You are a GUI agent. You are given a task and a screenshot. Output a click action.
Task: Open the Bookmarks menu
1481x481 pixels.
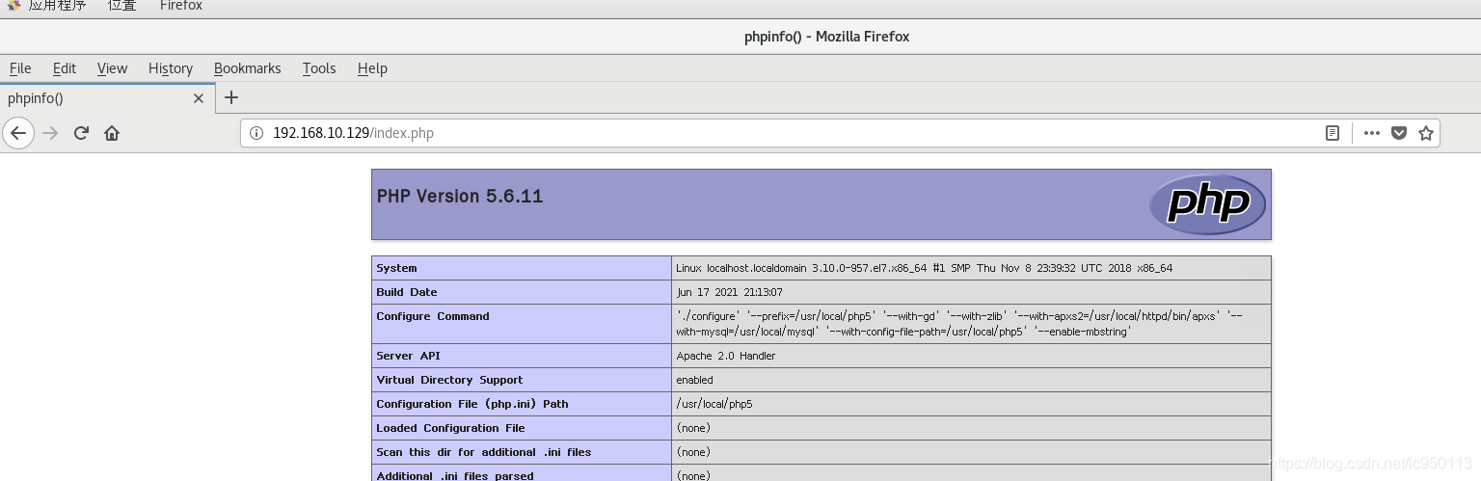(248, 68)
